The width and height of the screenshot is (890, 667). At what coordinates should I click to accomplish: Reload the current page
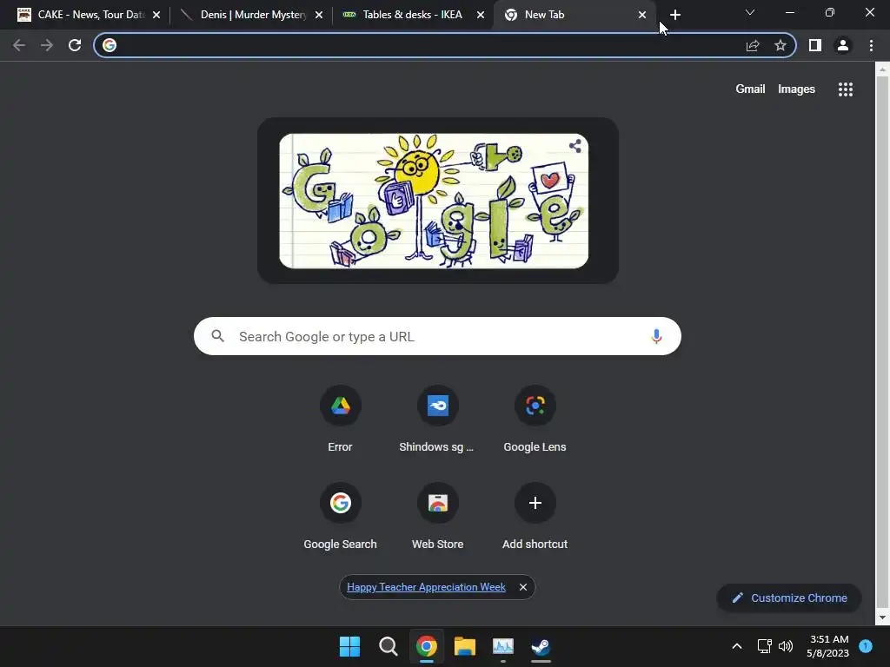(x=75, y=45)
